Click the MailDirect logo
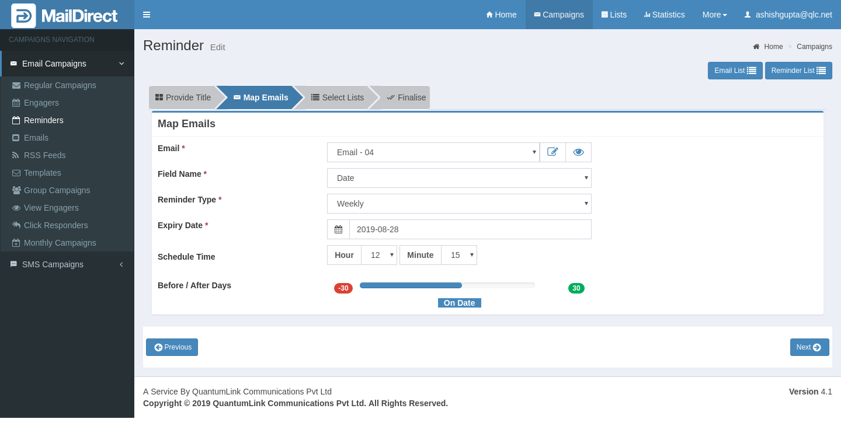The width and height of the screenshot is (841, 447). tap(65, 15)
